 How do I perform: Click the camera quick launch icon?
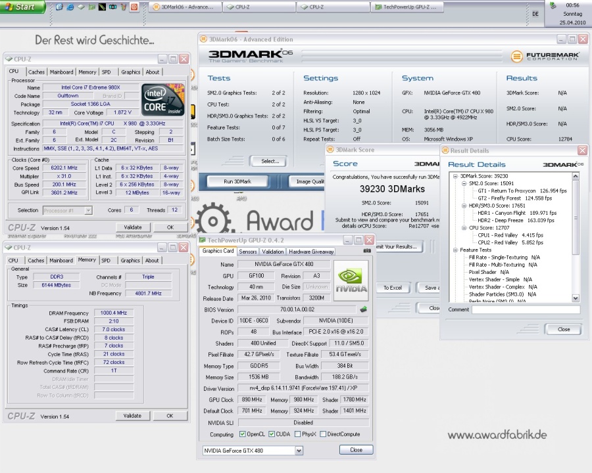[112, 7]
